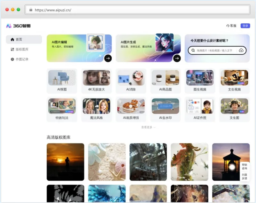Click the AI图片编辑 banner arrow
256x203 pixels.
(108, 59)
